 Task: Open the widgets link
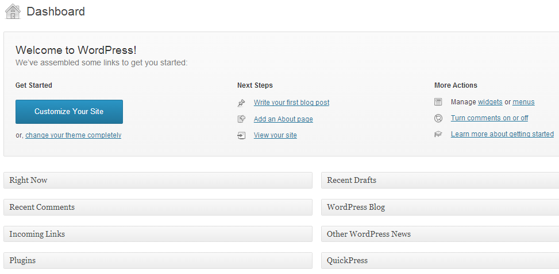tap(490, 102)
